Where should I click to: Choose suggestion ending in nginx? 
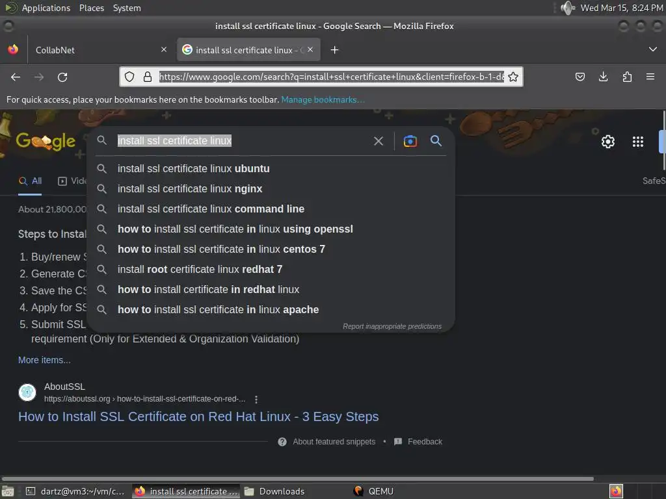click(271, 189)
